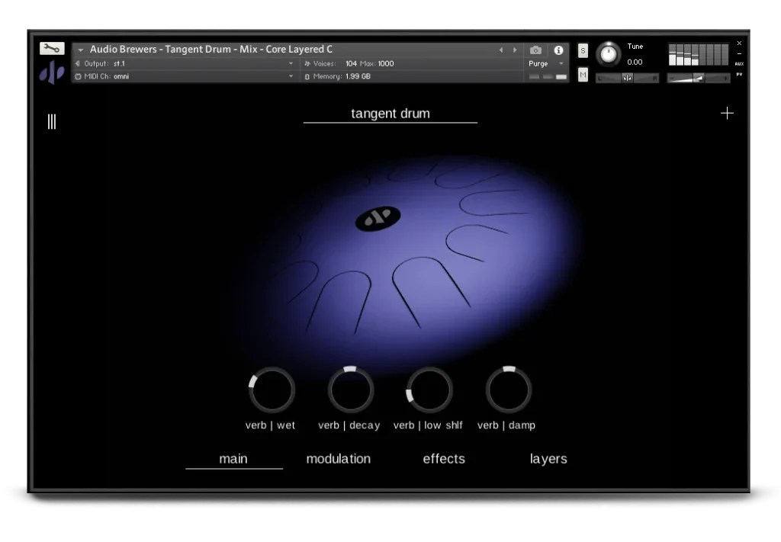
Task: Adjust the verb | damp knob
Action: point(509,390)
